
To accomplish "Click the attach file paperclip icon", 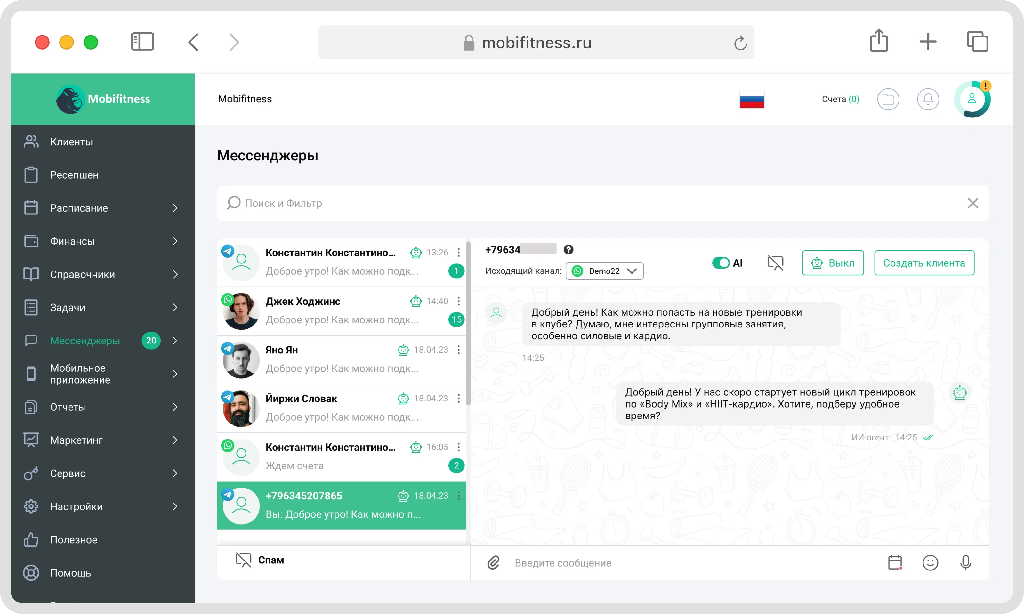I will 493,563.
